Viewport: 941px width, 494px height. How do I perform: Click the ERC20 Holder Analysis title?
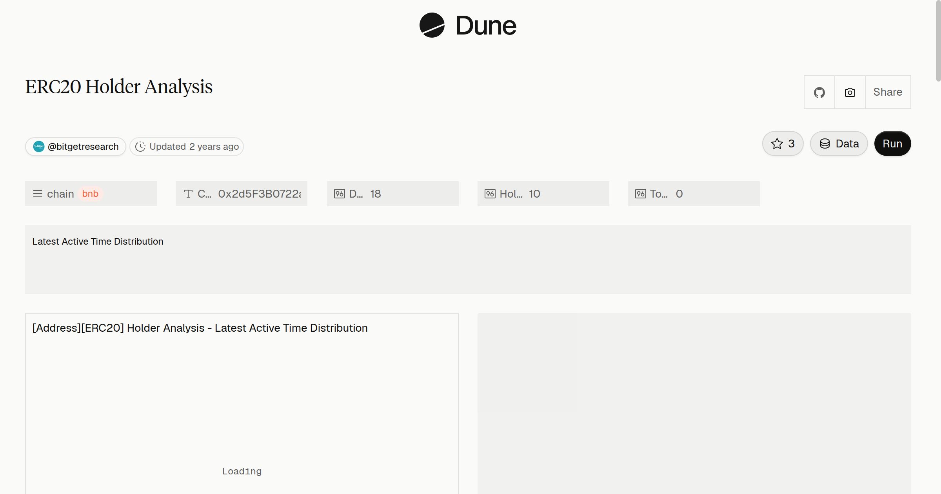pos(119,87)
